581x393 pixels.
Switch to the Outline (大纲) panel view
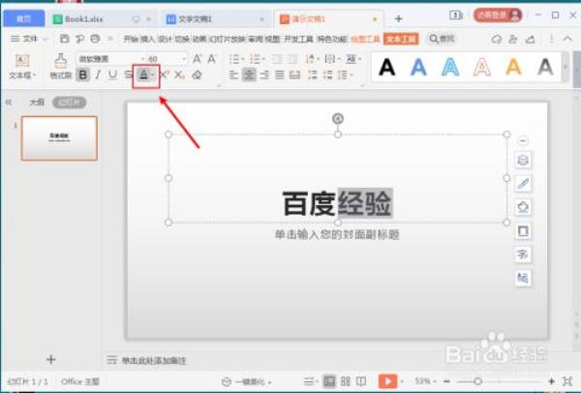click(37, 103)
